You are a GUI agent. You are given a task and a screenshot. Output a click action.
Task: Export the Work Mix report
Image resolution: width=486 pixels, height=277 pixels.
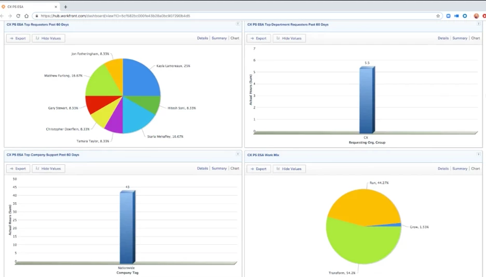[x=259, y=169]
